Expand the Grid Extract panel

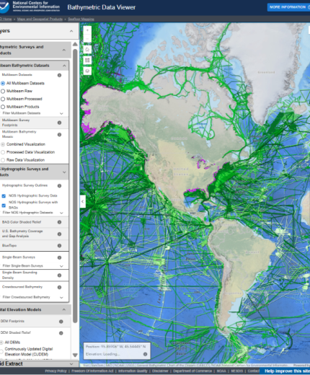pyautogui.click(x=71, y=364)
